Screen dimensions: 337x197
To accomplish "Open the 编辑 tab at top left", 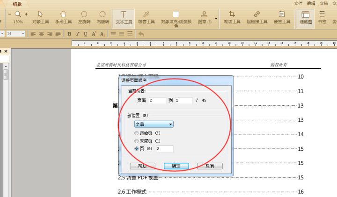I will (17, 4).
